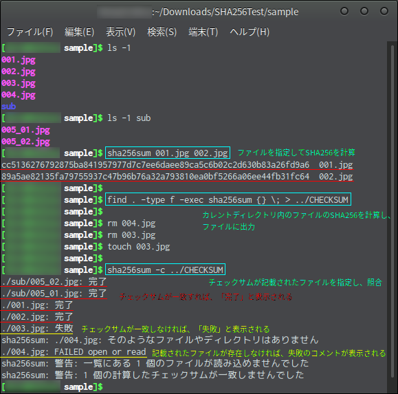Screen dimensions: 398x394
Task: Click the 005_02.jpg listing entry in pink
Action: click(x=25, y=142)
